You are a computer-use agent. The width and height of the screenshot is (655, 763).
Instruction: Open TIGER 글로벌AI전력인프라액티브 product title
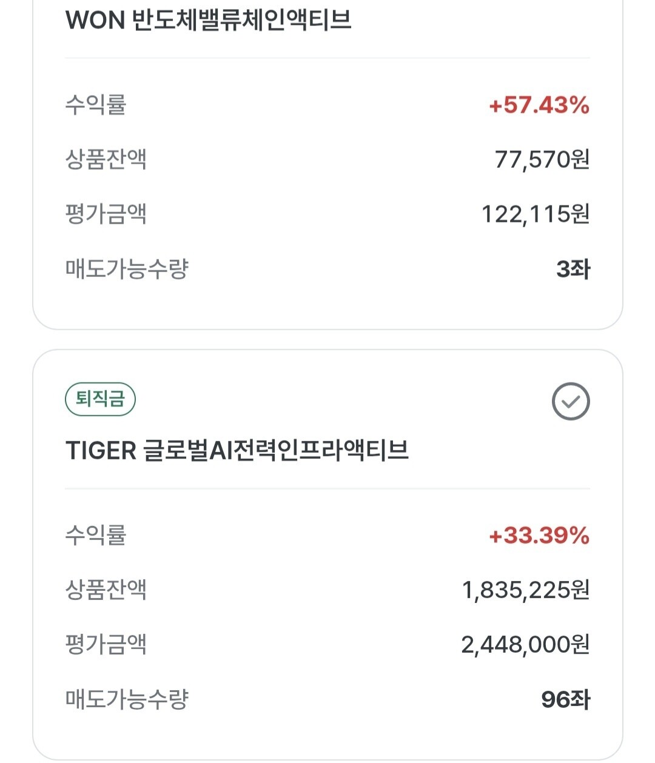[237, 451]
